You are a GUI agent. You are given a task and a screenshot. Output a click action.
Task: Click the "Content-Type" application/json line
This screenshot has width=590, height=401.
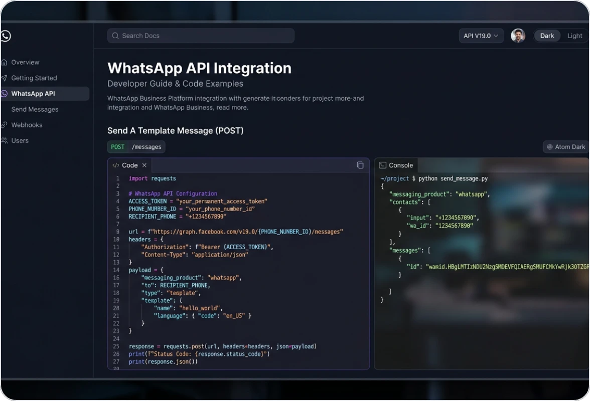click(x=195, y=255)
